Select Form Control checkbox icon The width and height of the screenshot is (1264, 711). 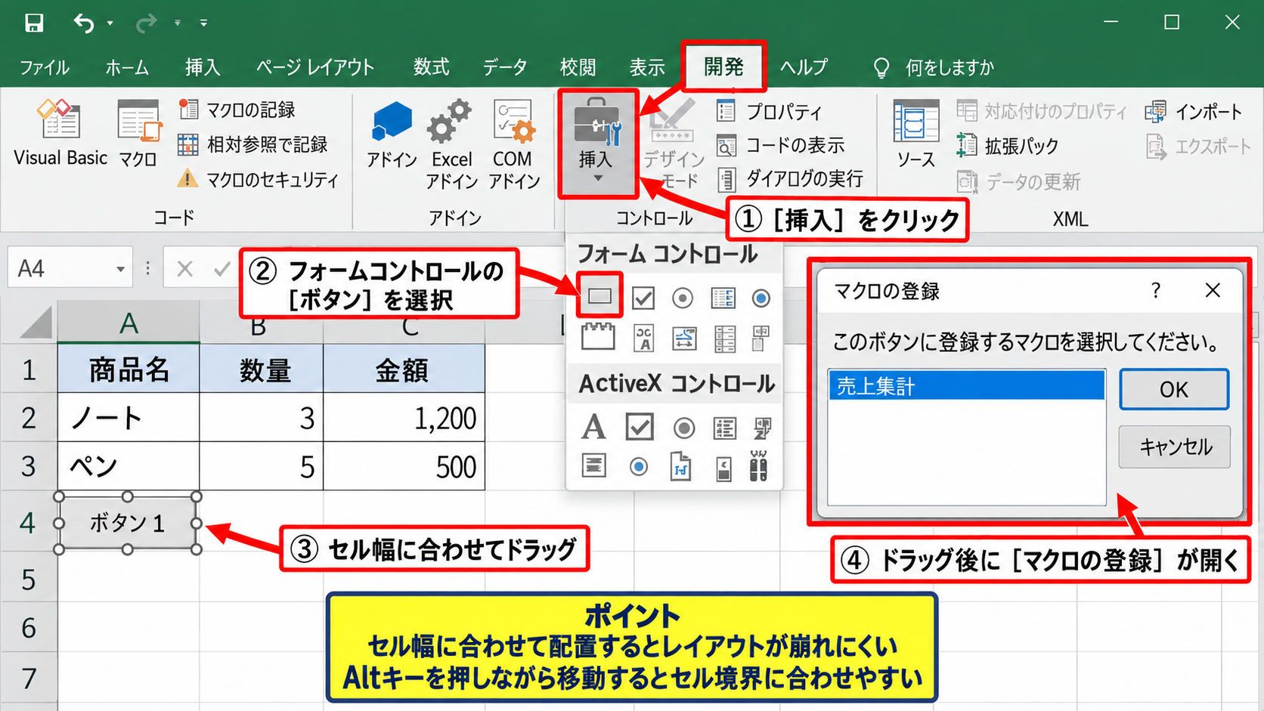643,298
